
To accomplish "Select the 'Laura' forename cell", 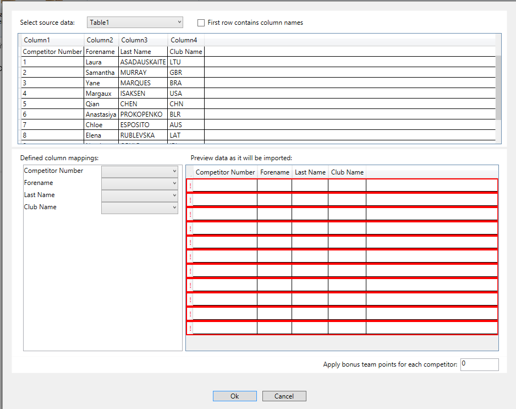I will 101,62.
